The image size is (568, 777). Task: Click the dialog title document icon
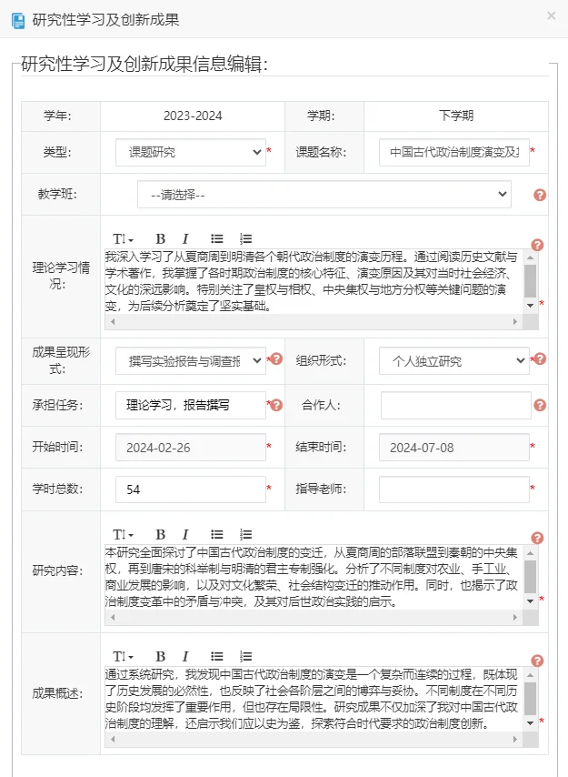(x=18, y=21)
